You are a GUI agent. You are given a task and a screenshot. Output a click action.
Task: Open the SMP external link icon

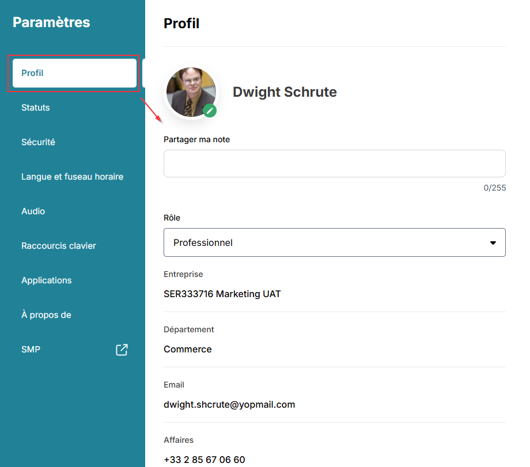pos(122,350)
